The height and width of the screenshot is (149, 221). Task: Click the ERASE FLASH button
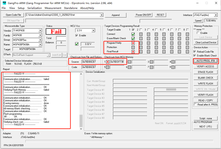point(205,72)
